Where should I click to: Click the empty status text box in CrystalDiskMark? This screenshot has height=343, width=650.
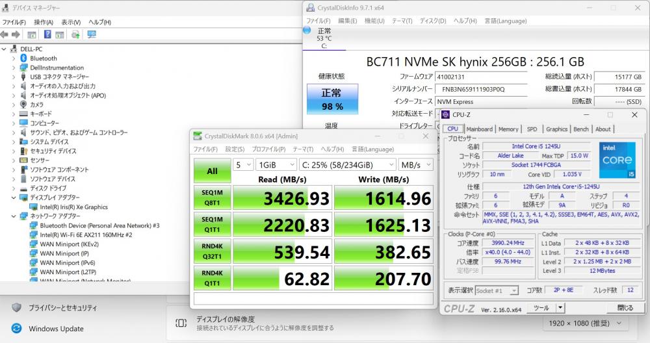pyautogui.click(x=313, y=298)
